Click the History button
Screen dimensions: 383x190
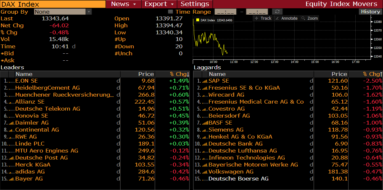click(371, 12)
